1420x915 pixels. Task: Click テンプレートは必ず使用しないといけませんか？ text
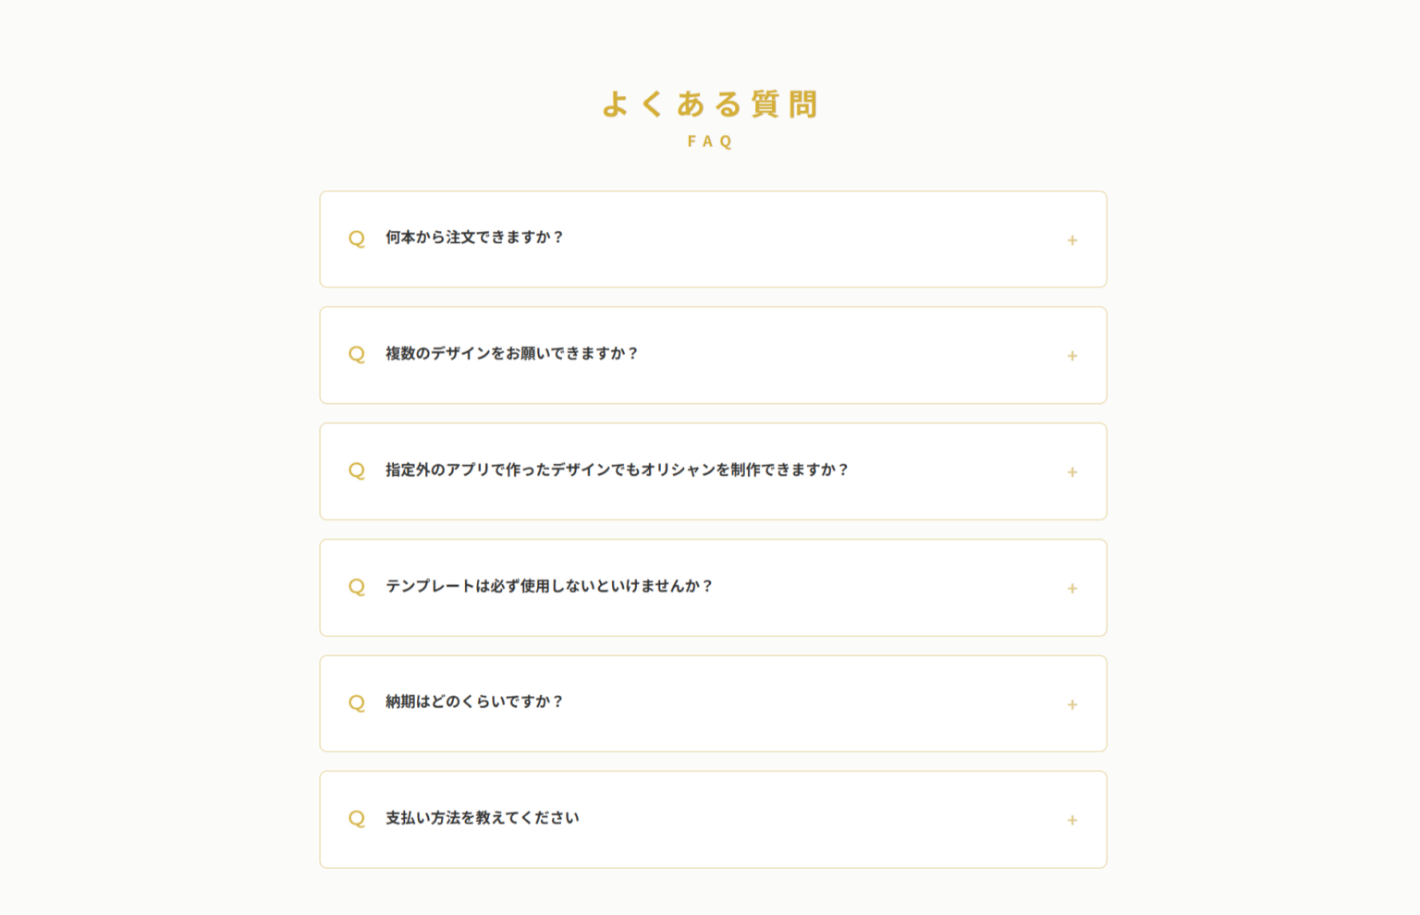pos(550,586)
